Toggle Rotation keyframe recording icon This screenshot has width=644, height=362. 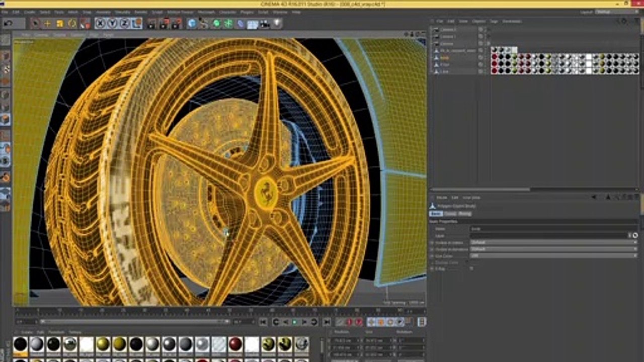tap(390, 322)
